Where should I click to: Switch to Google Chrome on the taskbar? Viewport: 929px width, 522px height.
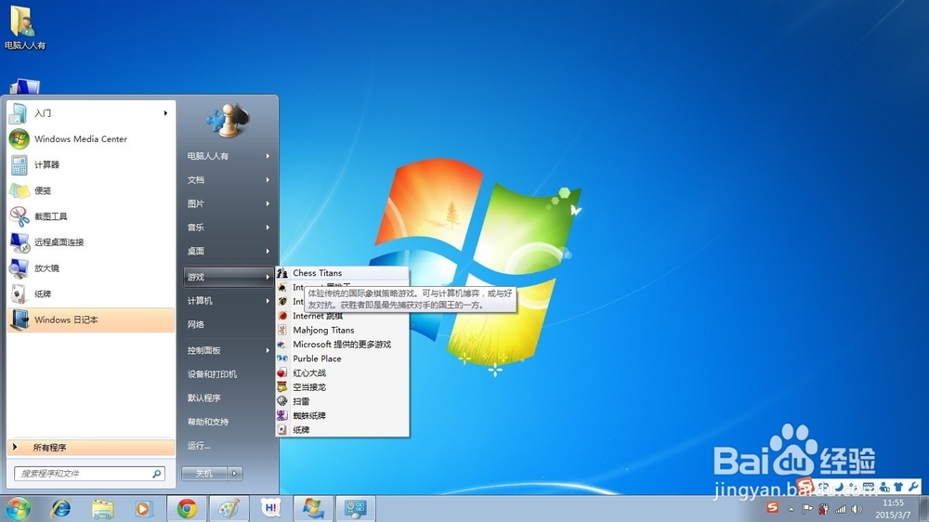click(x=187, y=509)
